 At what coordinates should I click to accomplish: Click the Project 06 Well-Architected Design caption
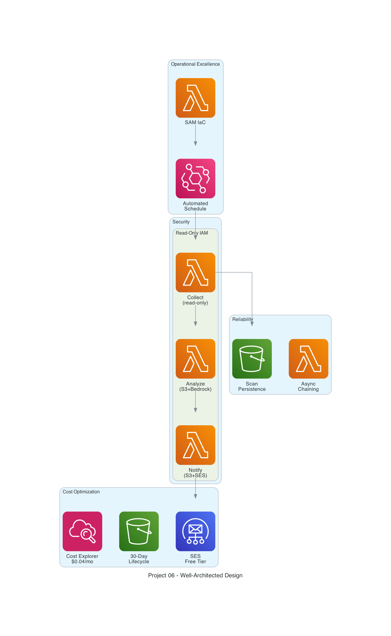point(195,576)
